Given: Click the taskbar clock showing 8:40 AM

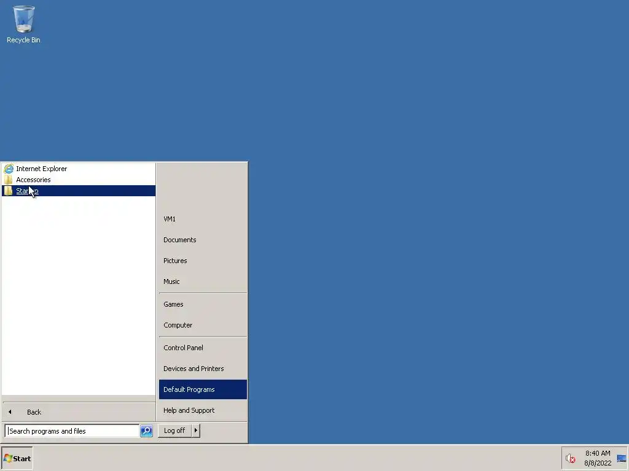Looking at the screenshot, I should (x=598, y=458).
